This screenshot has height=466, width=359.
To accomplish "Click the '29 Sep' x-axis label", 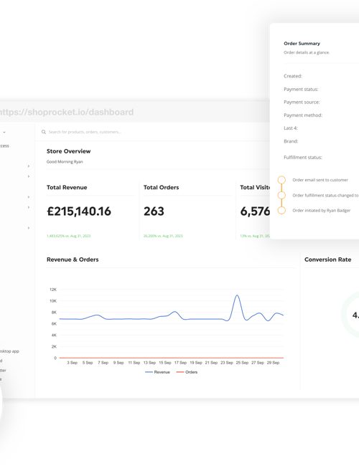I will (x=273, y=363).
